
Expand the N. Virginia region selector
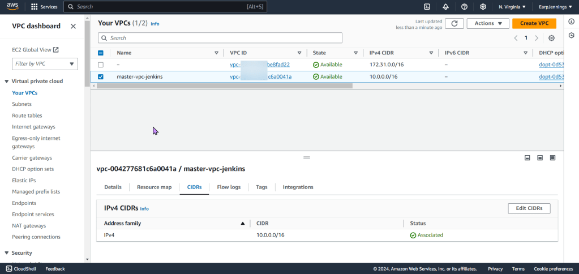tap(512, 7)
